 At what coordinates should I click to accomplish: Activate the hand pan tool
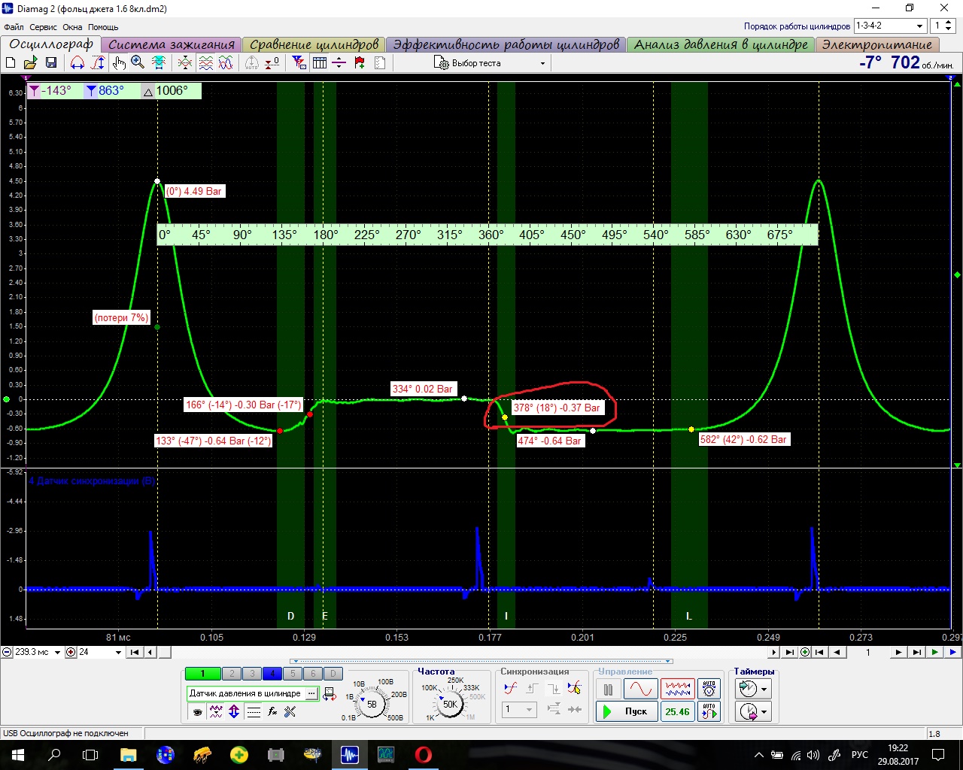[119, 62]
